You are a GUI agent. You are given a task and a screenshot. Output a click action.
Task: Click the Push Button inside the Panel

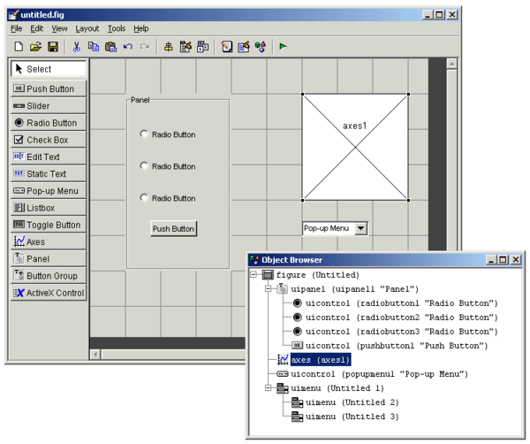point(173,229)
